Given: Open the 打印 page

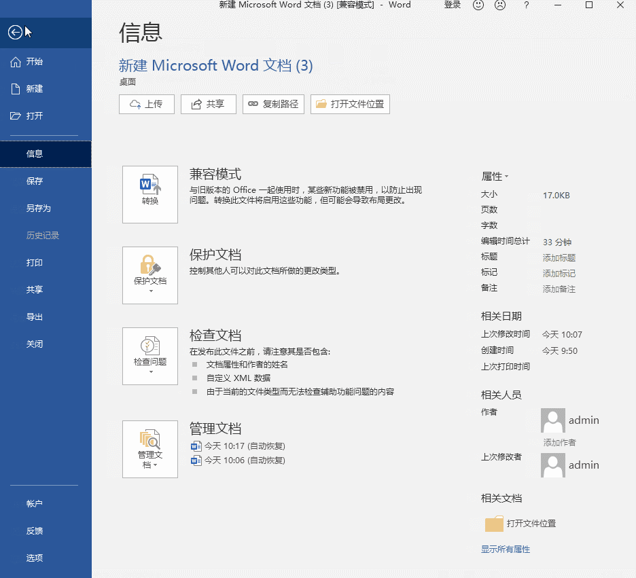Looking at the screenshot, I should coord(46,263).
